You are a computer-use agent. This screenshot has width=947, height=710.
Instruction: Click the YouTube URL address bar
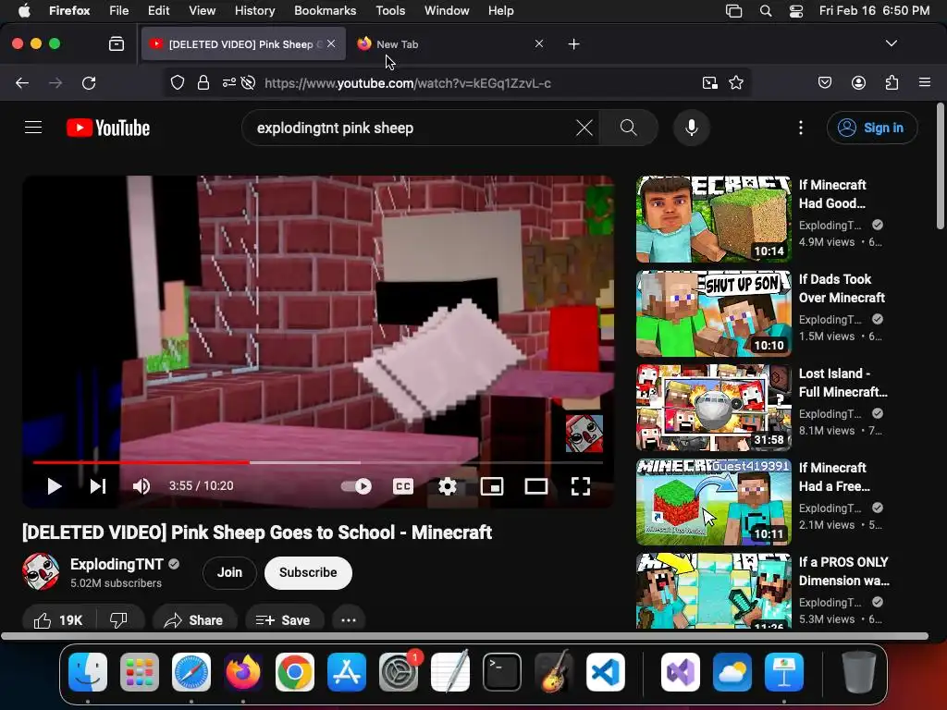408,83
